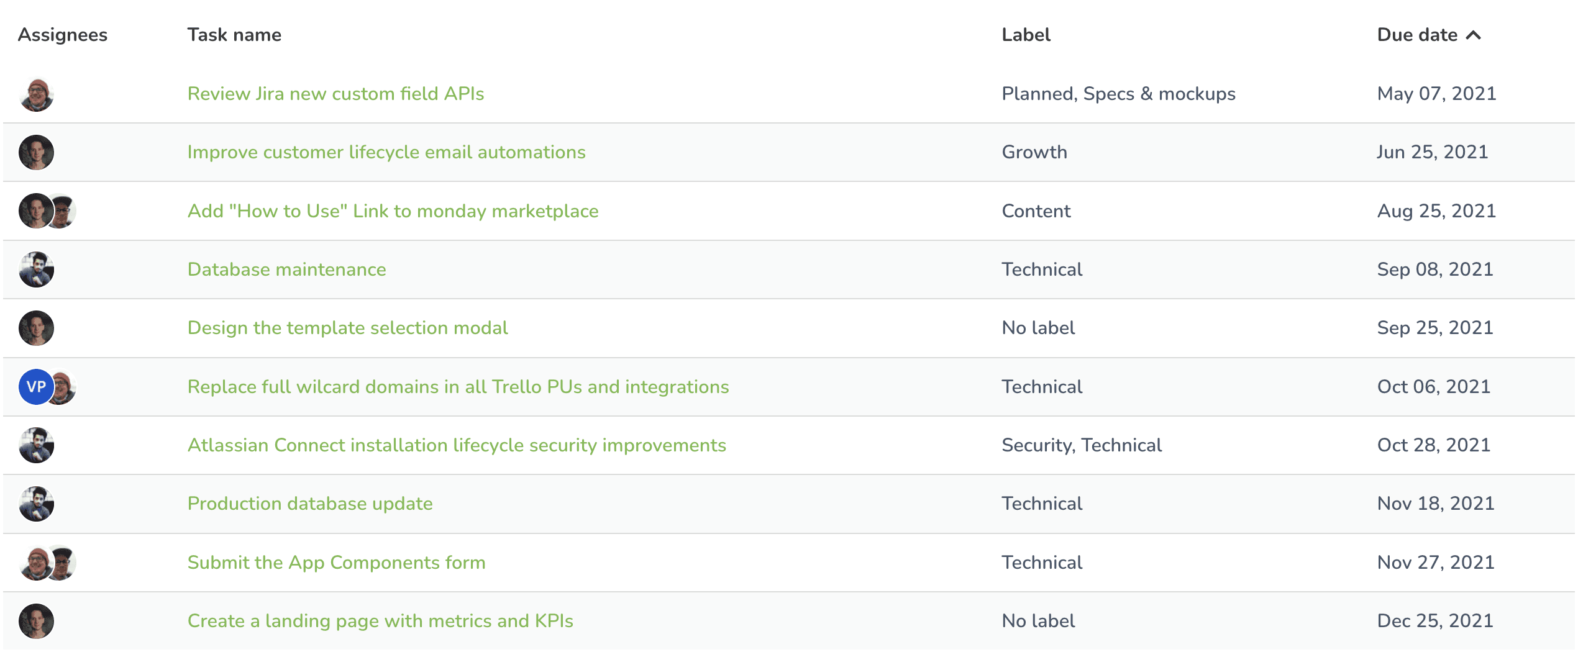Click the Due date sort chevron
This screenshot has height=652, width=1578.
[1473, 35]
